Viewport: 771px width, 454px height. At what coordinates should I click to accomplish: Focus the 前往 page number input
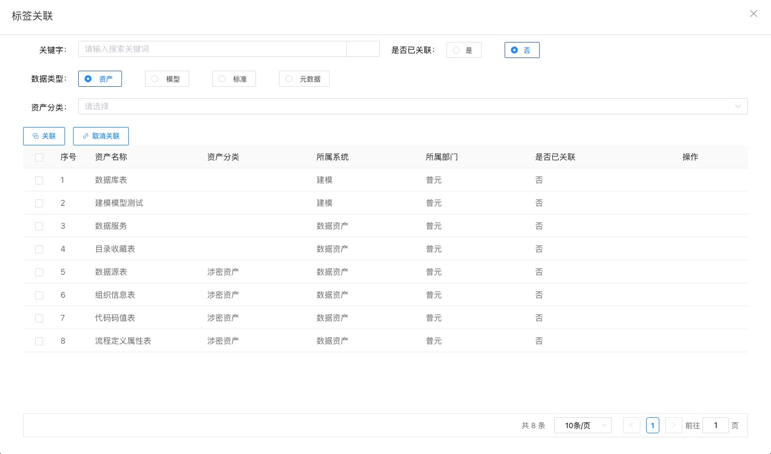716,425
